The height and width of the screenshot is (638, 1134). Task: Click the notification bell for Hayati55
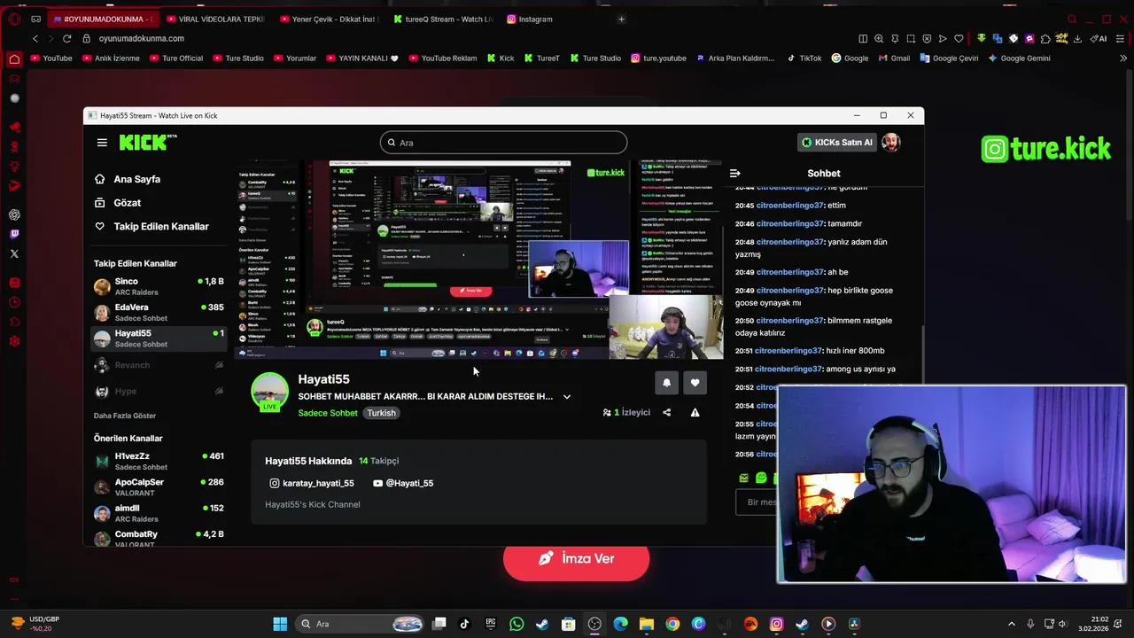click(666, 383)
